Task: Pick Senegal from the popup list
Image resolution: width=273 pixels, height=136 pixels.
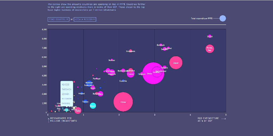Action: click(x=66, y=103)
